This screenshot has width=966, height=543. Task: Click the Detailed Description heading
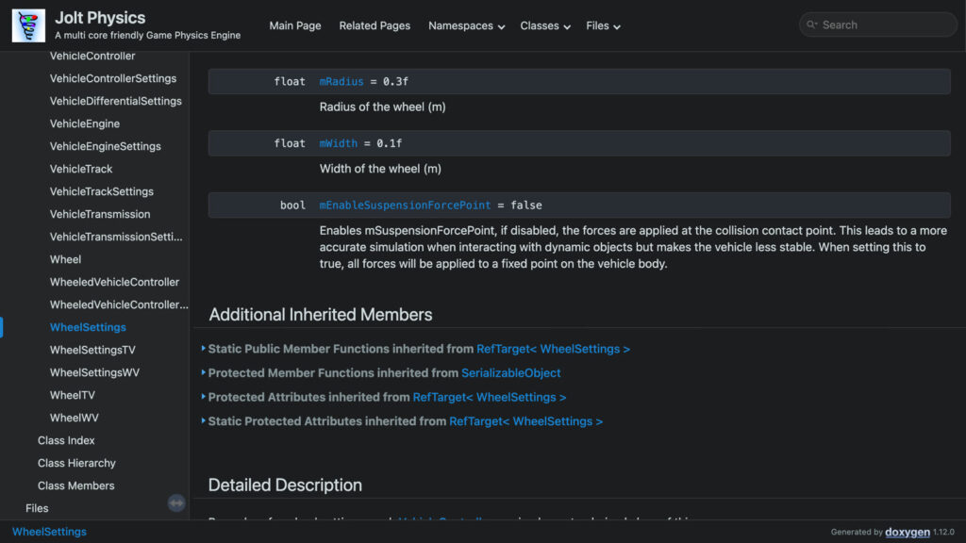tap(285, 485)
